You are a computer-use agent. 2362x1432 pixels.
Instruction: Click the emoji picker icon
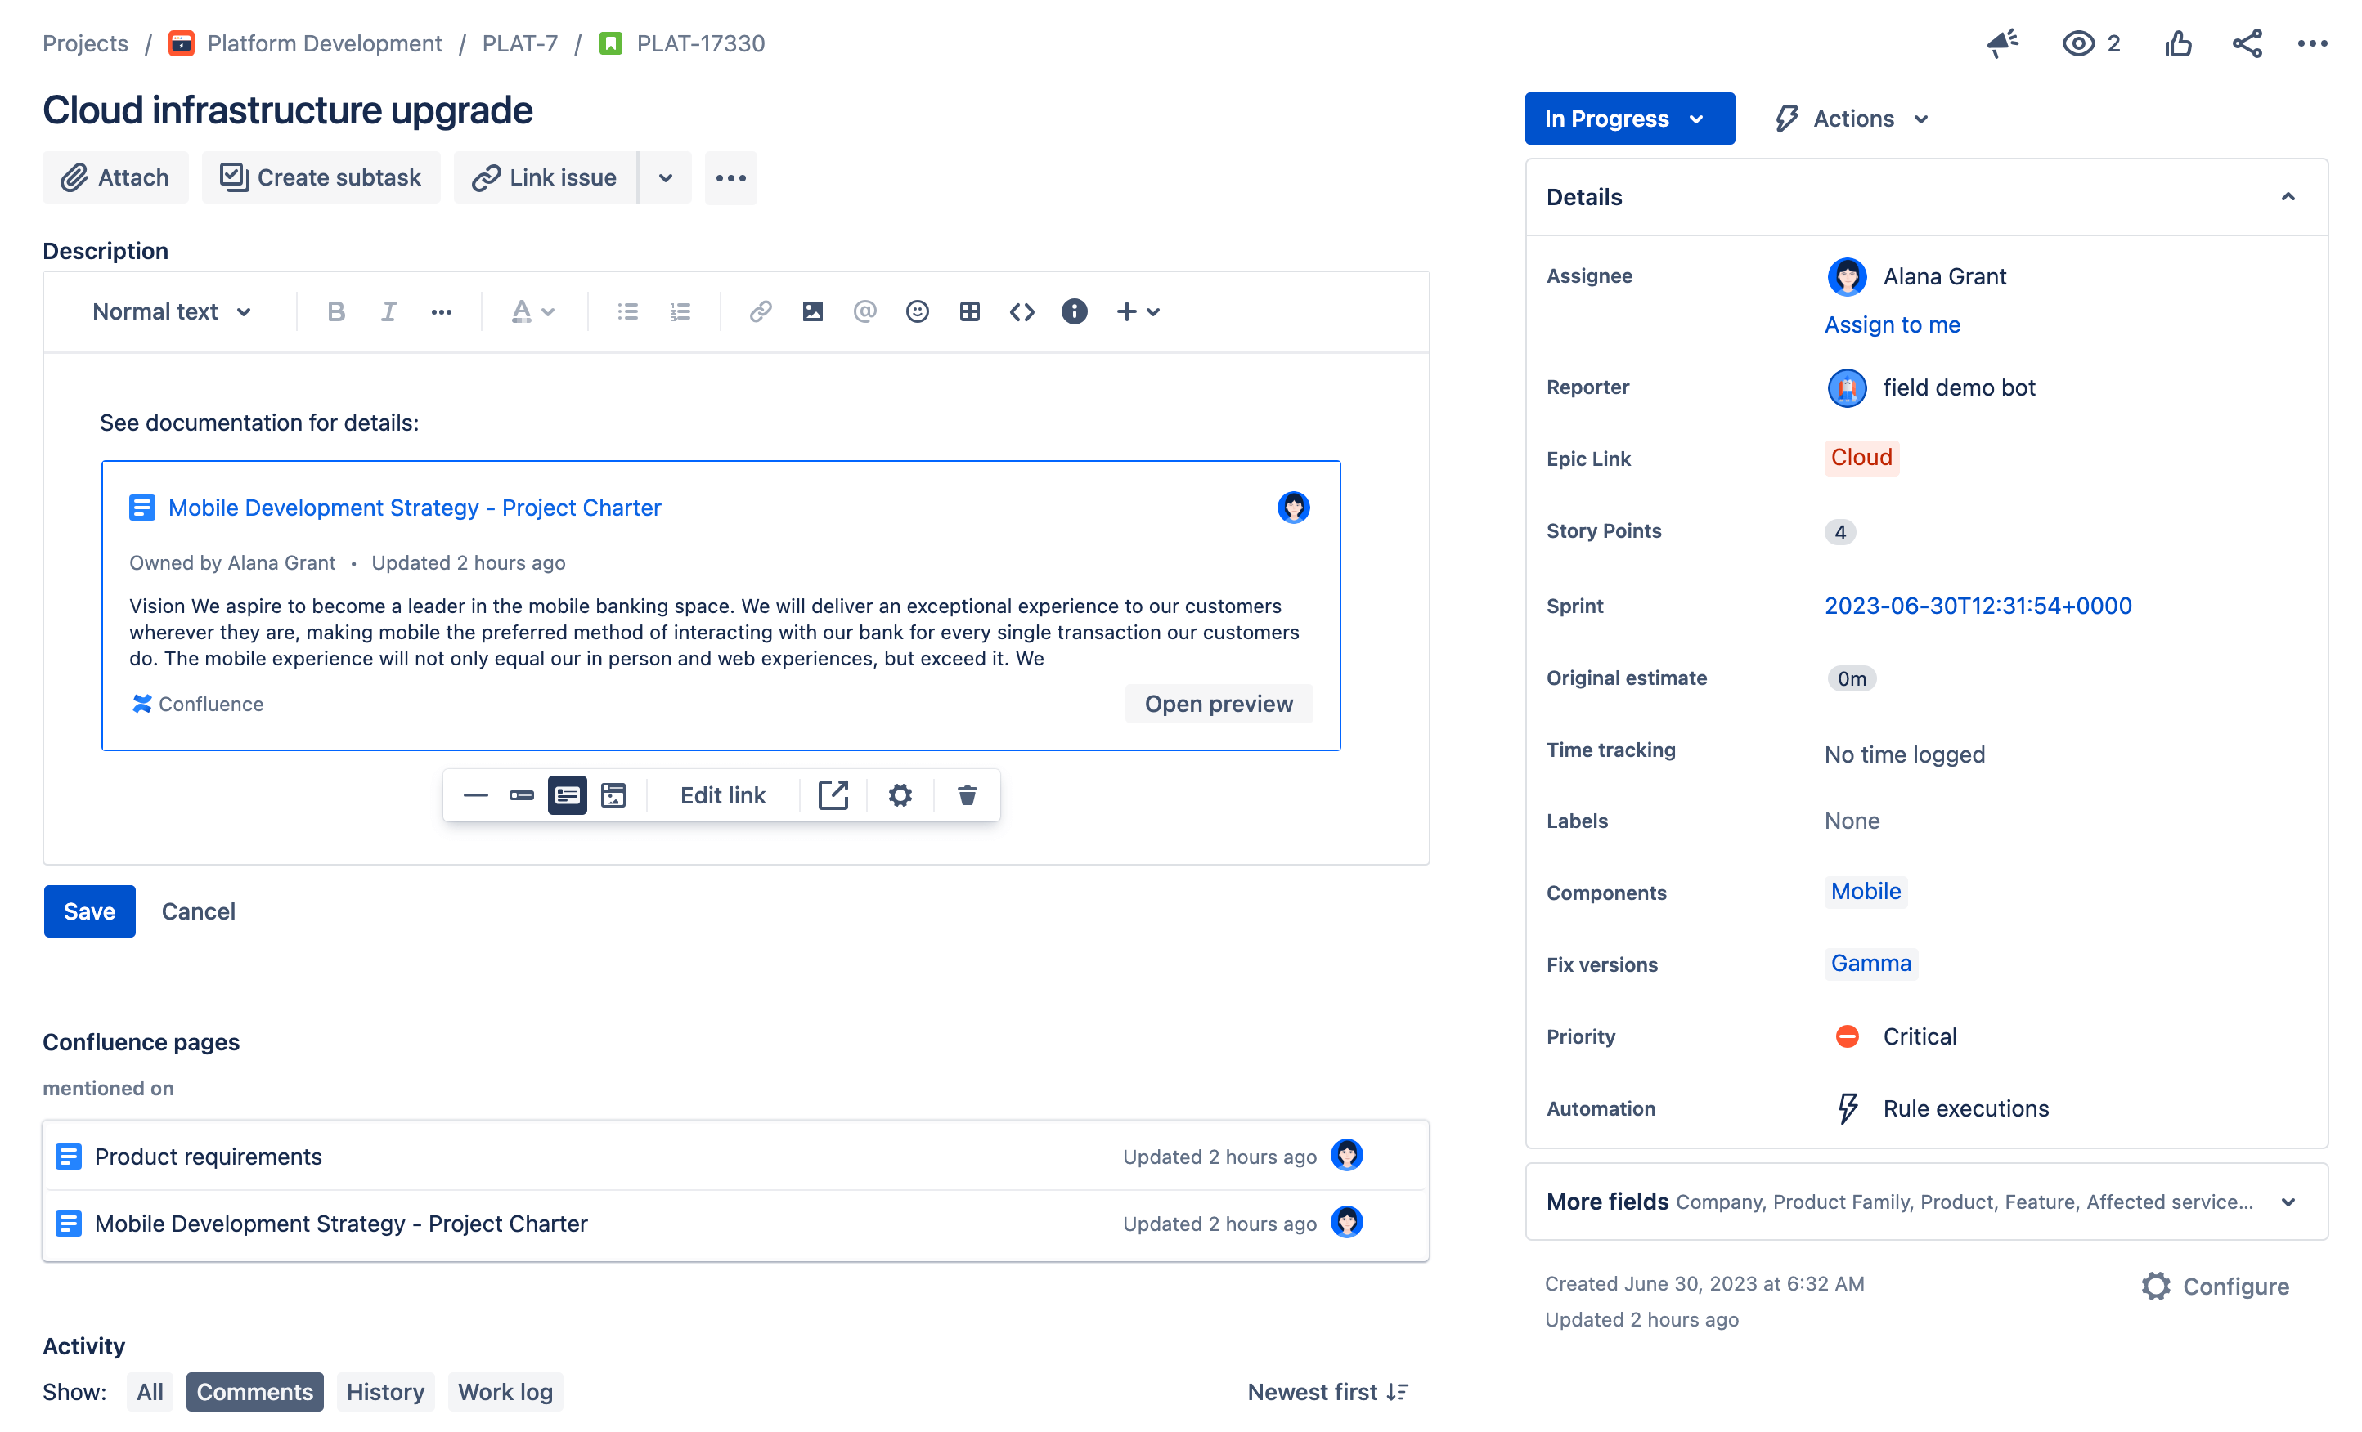(x=918, y=311)
